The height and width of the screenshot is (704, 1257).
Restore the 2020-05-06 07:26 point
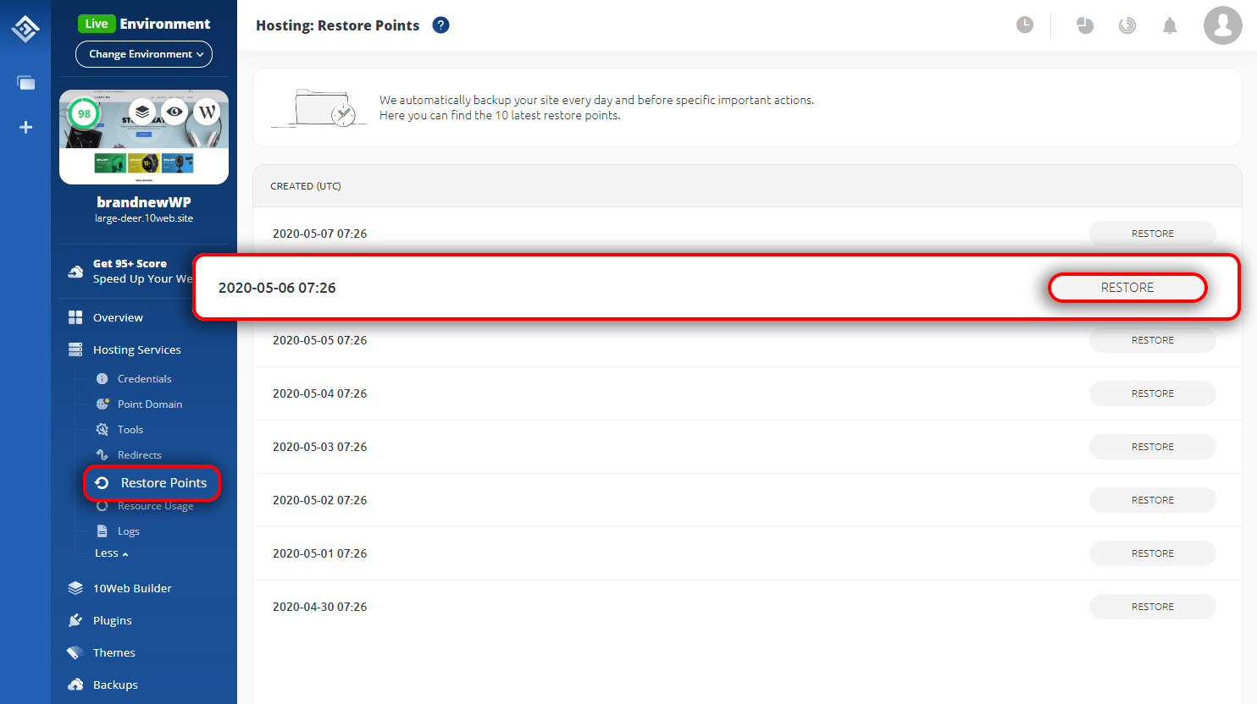[1127, 288]
